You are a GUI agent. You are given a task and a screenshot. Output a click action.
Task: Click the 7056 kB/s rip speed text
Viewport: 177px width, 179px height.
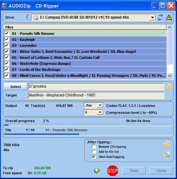coord(11,145)
